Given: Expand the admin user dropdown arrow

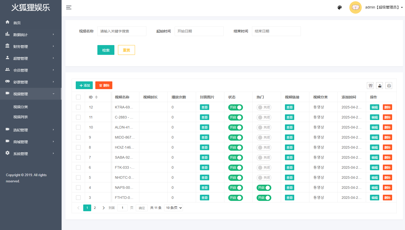Looking at the screenshot, I should pyautogui.click(x=402, y=7).
